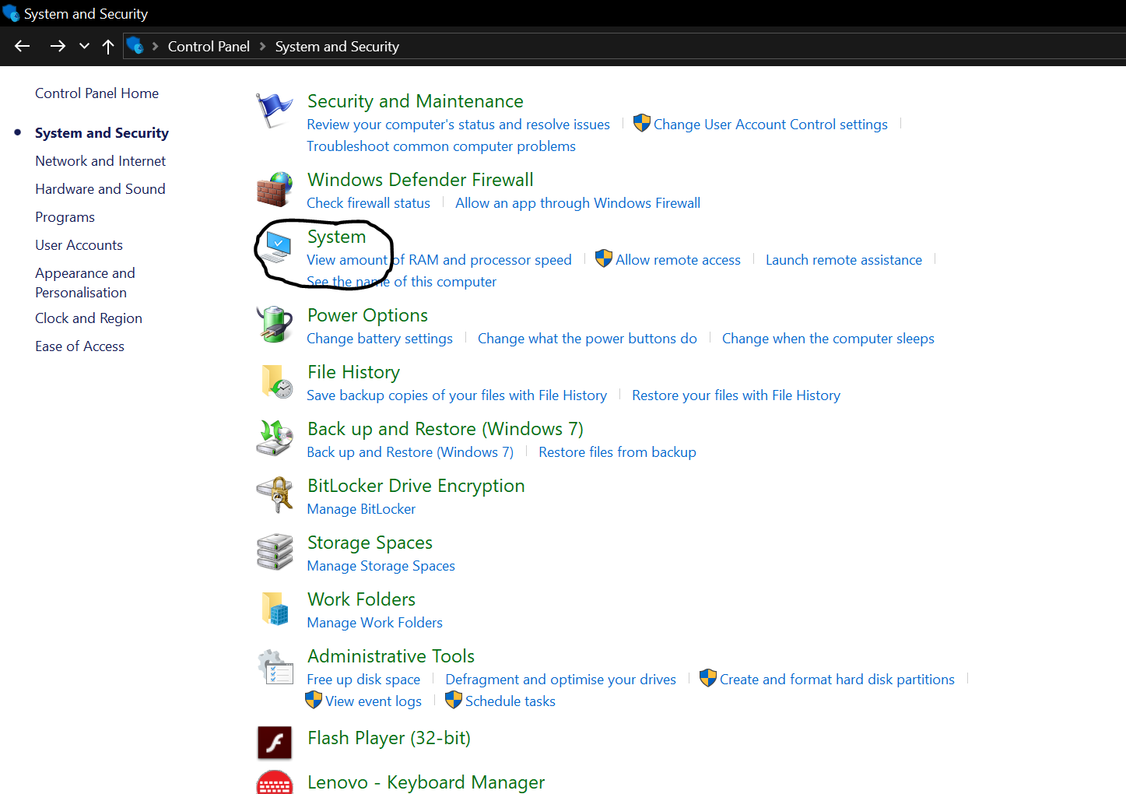Open User Accounts category
The image size is (1126, 794).
(79, 245)
